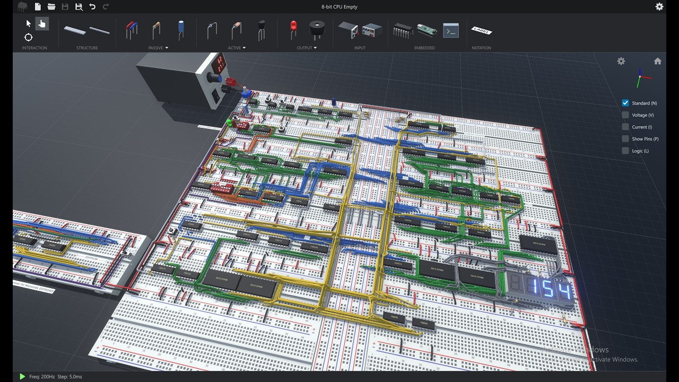Enable the Voltage (V) view checkbox

coord(625,115)
